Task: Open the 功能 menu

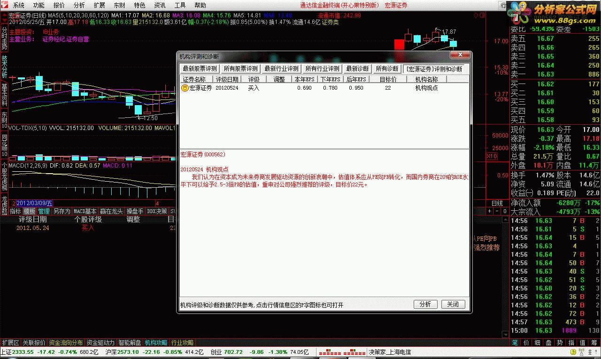Action: tap(39, 5)
